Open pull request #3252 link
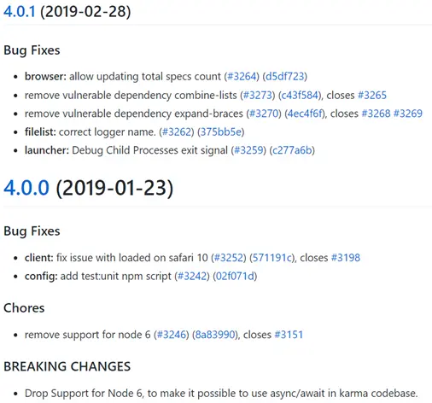The width and height of the screenshot is (432, 403). click(x=229, y=258)
